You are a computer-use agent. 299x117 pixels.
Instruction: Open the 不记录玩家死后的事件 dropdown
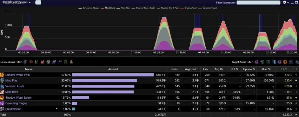tap(17, 3)
